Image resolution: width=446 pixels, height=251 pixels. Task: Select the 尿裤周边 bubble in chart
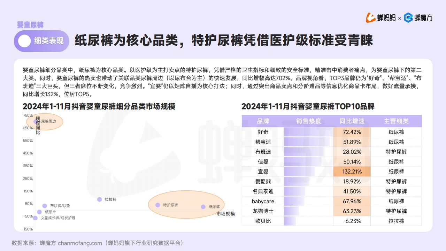[36, 121]
